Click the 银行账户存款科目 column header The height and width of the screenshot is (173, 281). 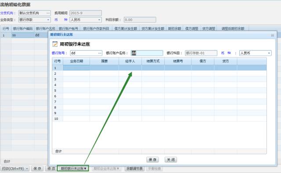pyautogui.click(x=96, y=29)
